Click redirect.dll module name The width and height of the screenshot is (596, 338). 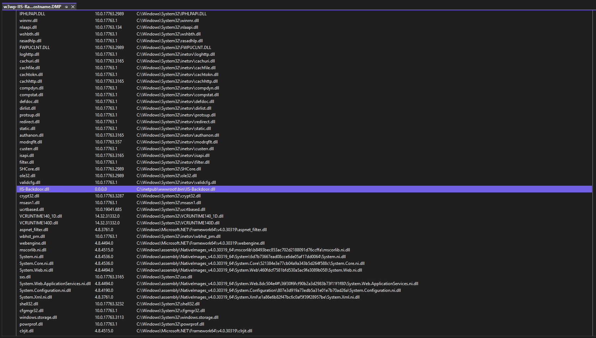pos(30,122)
